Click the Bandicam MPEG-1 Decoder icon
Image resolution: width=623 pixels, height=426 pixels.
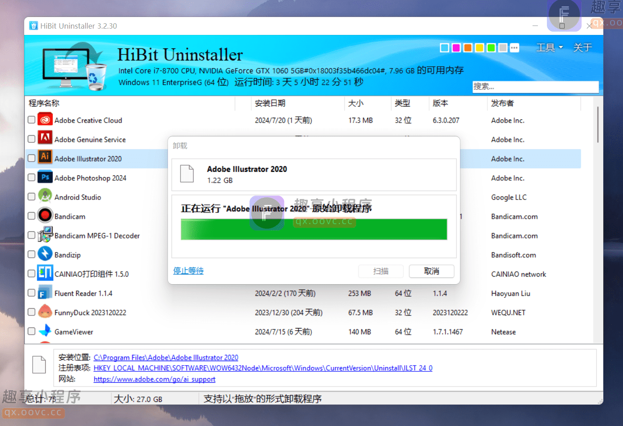tap(45, 235)
